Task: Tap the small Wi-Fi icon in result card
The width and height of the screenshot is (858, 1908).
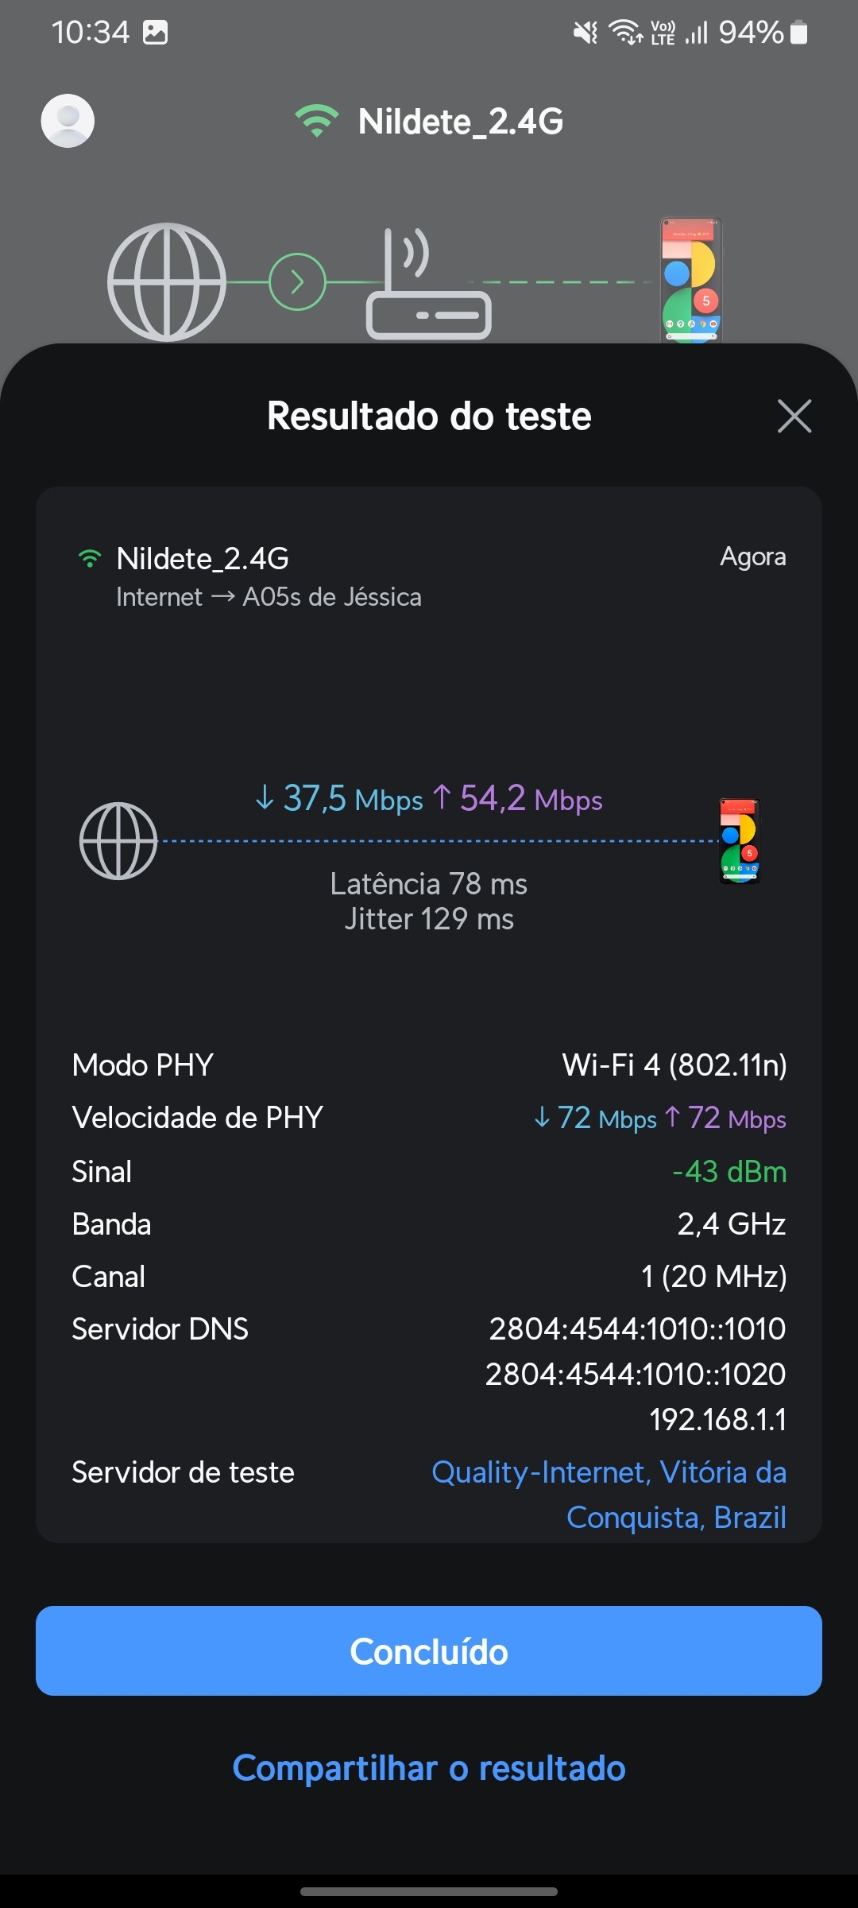Action: pyautogui.click(x=90, y=559)
